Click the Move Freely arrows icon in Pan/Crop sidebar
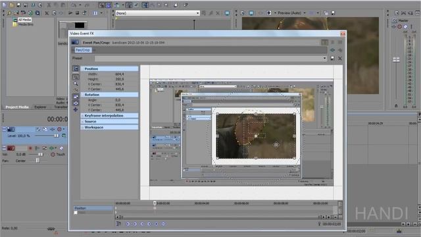 [76, 110]
